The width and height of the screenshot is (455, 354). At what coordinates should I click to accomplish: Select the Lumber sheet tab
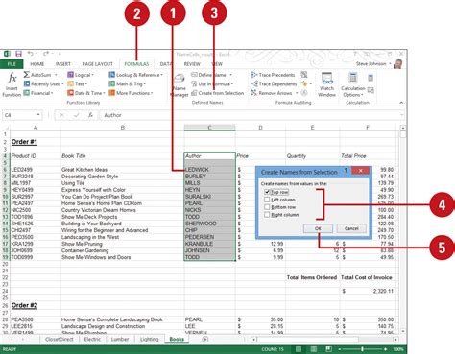click(120, 340)
